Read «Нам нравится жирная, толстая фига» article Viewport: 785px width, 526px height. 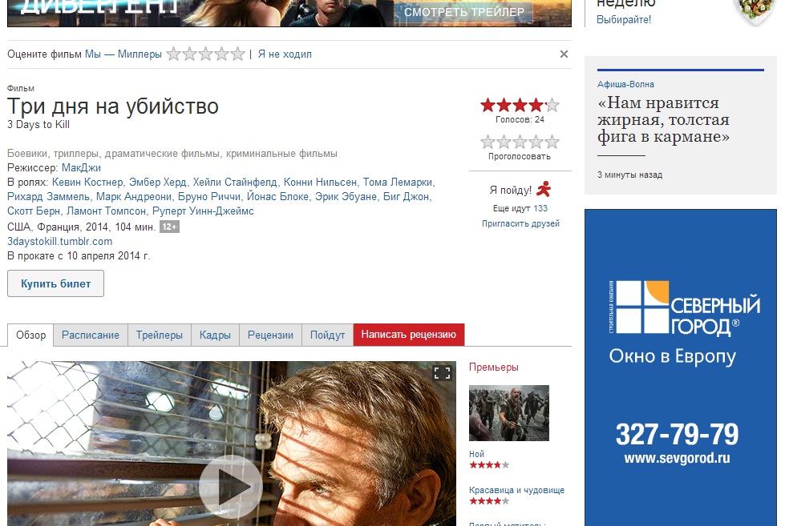tap(663, 119)
